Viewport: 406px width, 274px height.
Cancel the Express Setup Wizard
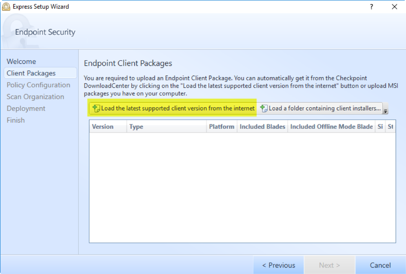tap(380, 265)
